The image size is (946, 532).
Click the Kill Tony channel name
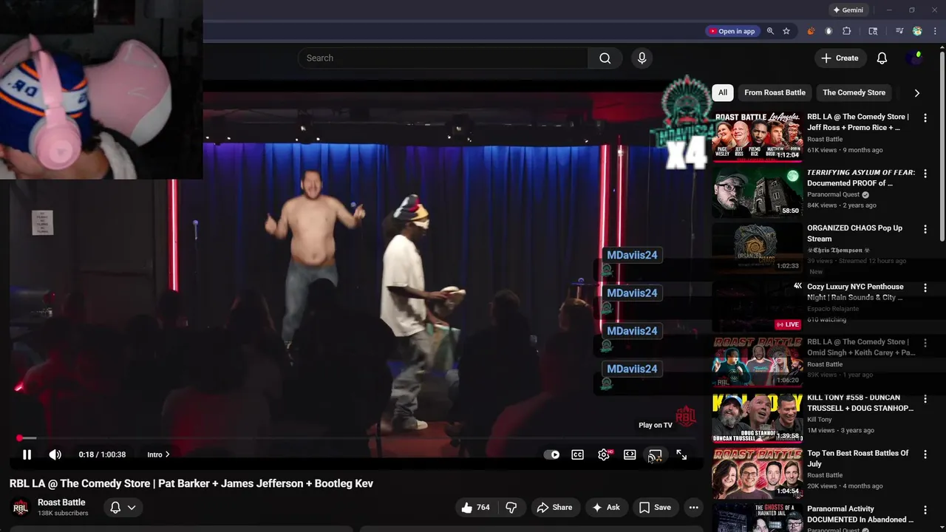819,420
